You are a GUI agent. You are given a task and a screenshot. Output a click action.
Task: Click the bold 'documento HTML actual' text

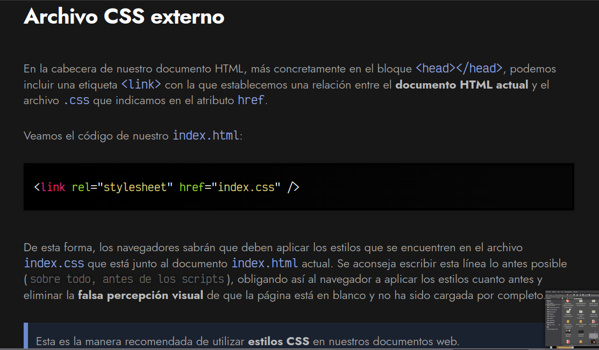(x=461, y=85)
